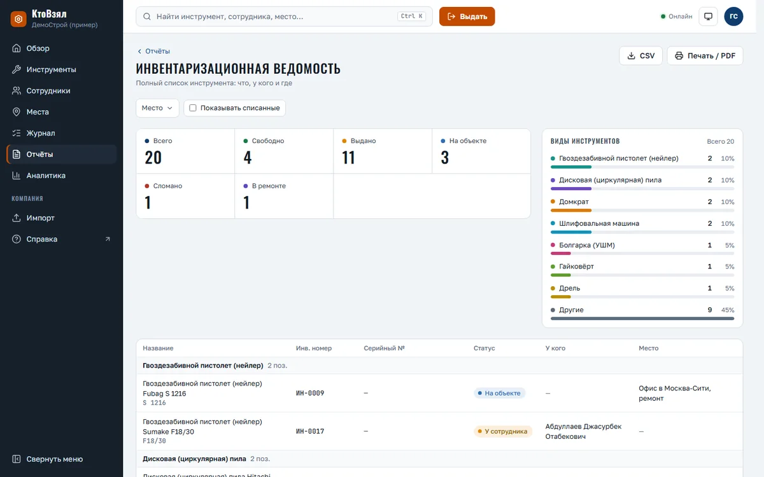Click the Всего 20 label in tool types
The height and width of the screenshot is (477, 764).
click(x=721, y=141)
